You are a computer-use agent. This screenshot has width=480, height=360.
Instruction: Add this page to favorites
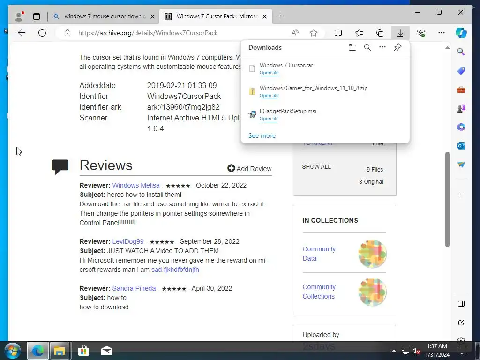pos(314,33)
